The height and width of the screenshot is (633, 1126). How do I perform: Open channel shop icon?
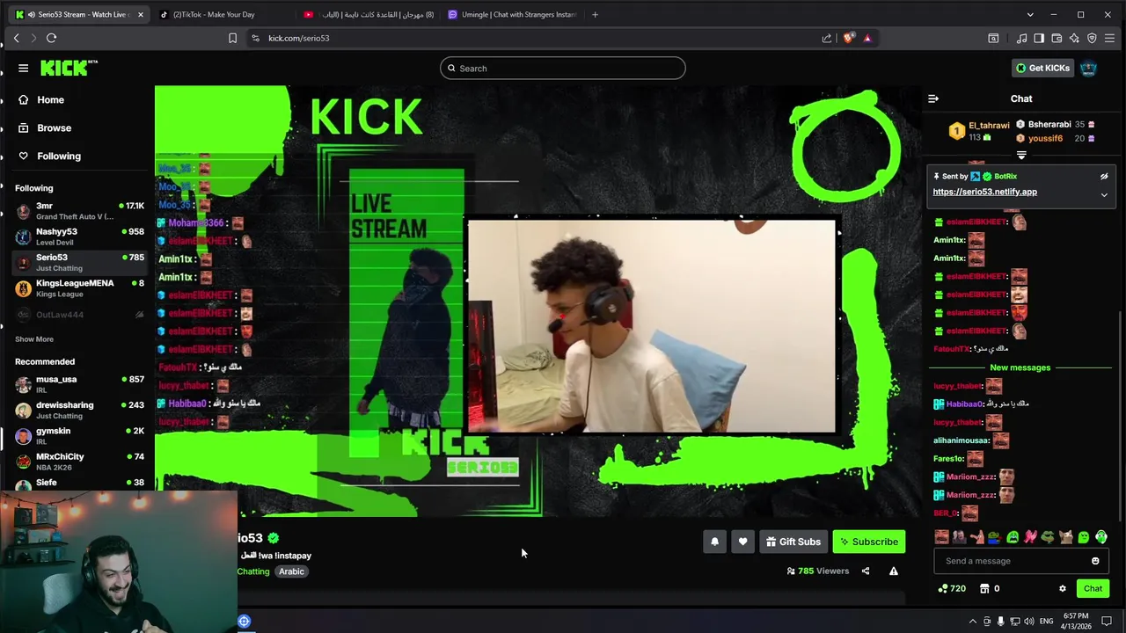pyautogui.click(x=984, y=589)
